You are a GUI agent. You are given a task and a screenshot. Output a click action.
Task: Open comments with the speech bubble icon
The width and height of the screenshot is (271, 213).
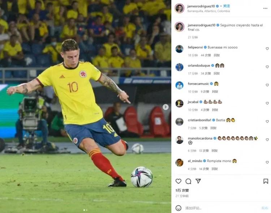click(188, 181)
